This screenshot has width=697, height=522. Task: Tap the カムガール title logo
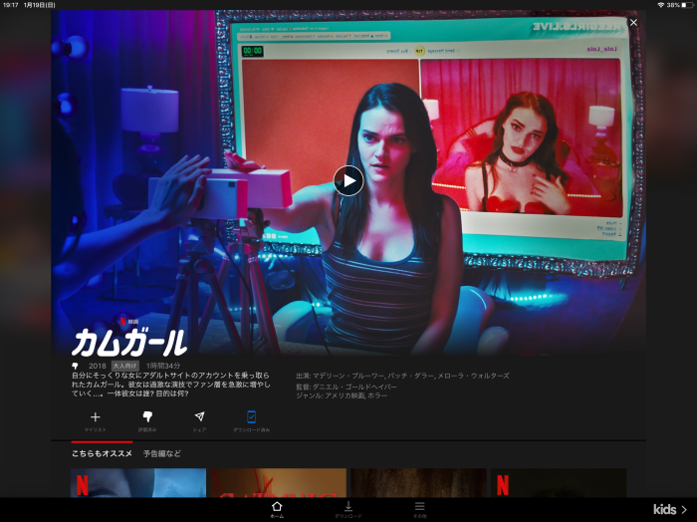click(x=129, y=343)
